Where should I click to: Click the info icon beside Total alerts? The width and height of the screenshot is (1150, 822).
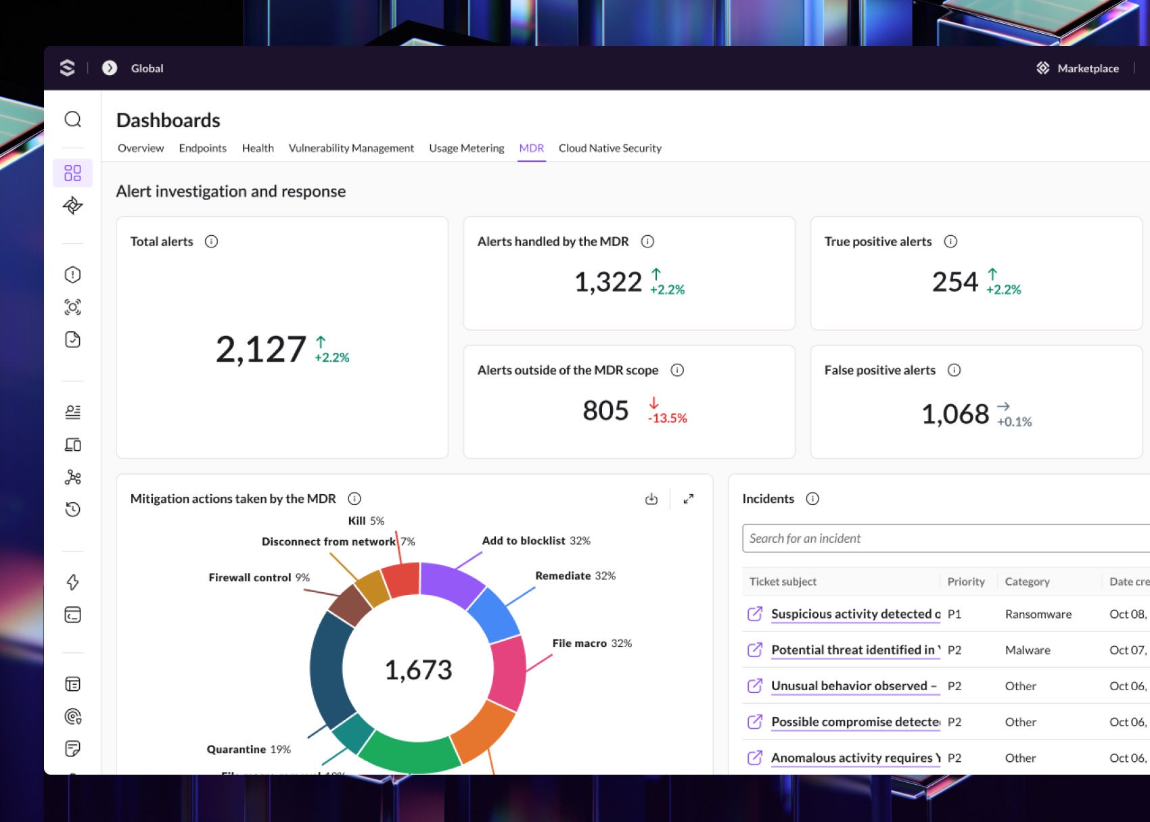pyautogui.click(x=211, y=241)
